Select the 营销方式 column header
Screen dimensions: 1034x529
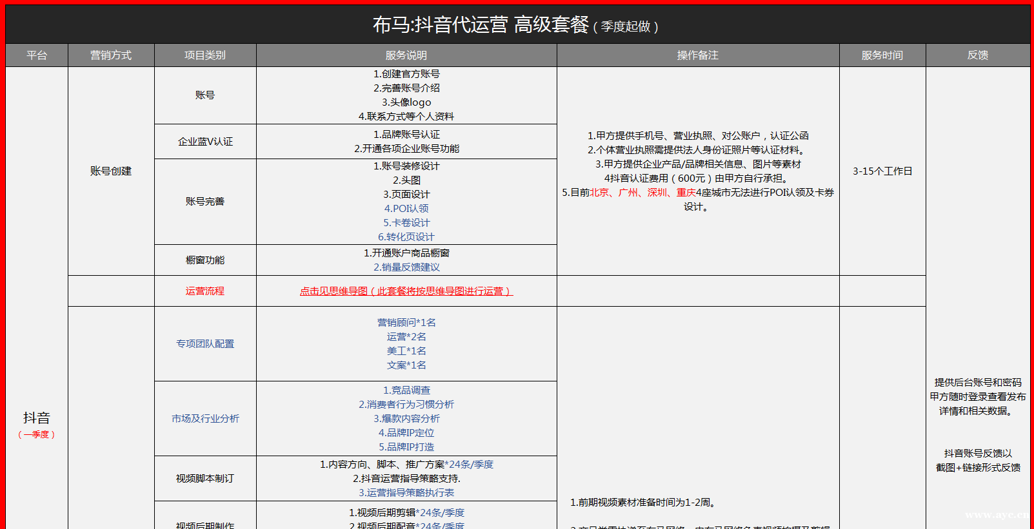coord(111,55)
